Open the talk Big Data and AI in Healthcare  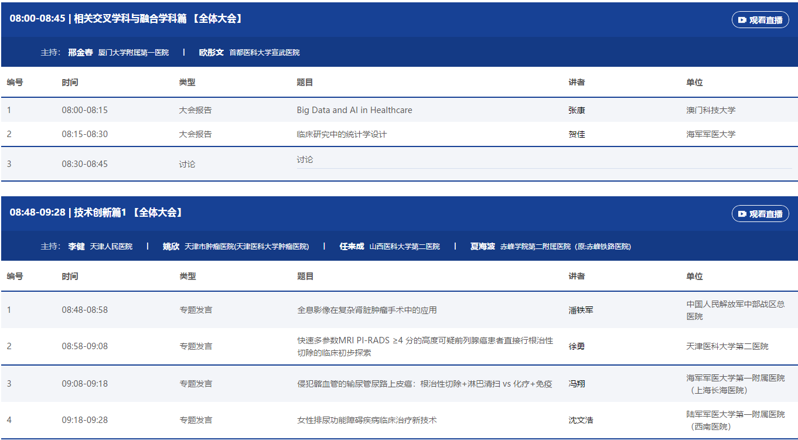point(354,110)
